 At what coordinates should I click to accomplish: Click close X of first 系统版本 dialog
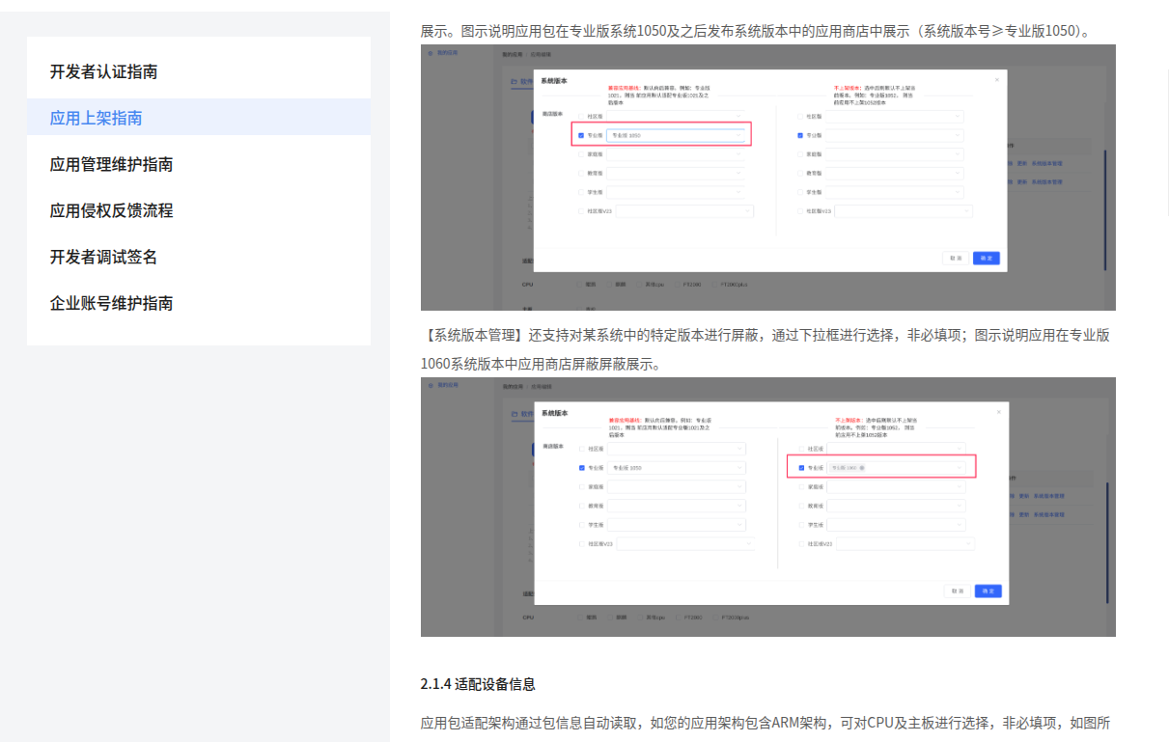pyautogui.click(x=997, y=80)
